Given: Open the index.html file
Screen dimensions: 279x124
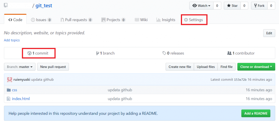Looking at the screenshot, I should click(21, 99).
